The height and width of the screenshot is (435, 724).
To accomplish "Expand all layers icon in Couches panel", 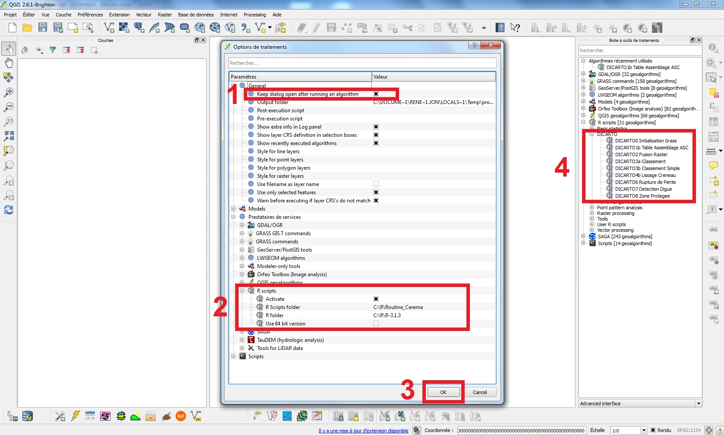I will click(66, 50).
